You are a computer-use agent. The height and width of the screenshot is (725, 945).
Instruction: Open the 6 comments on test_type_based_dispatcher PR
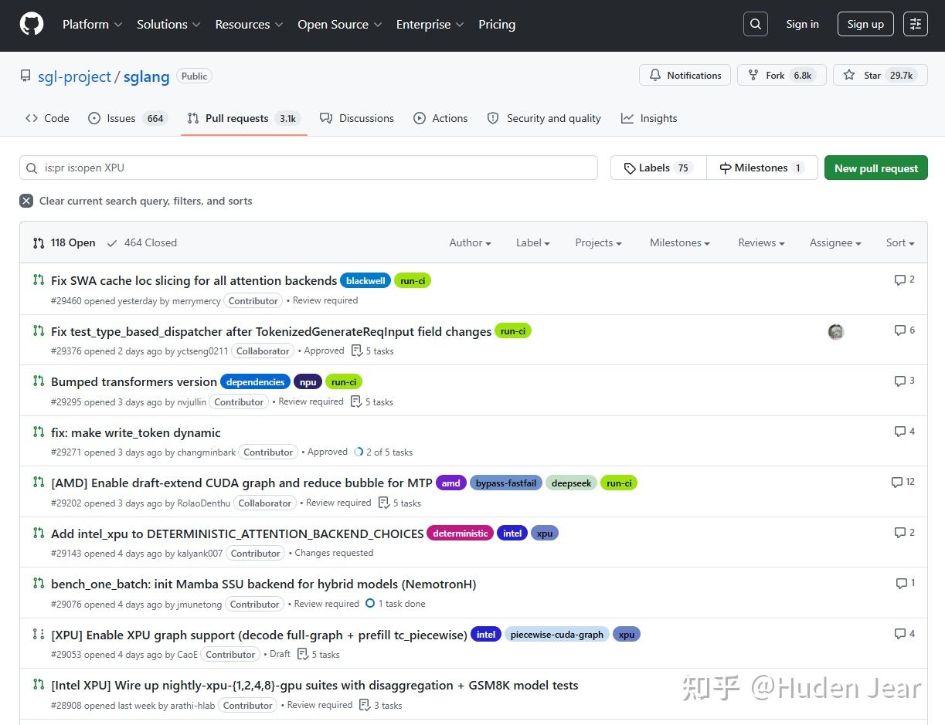pyautogui.click(x=904, y=330)
